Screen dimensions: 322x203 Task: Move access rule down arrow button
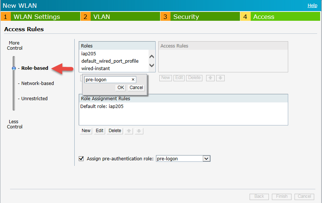220,78
